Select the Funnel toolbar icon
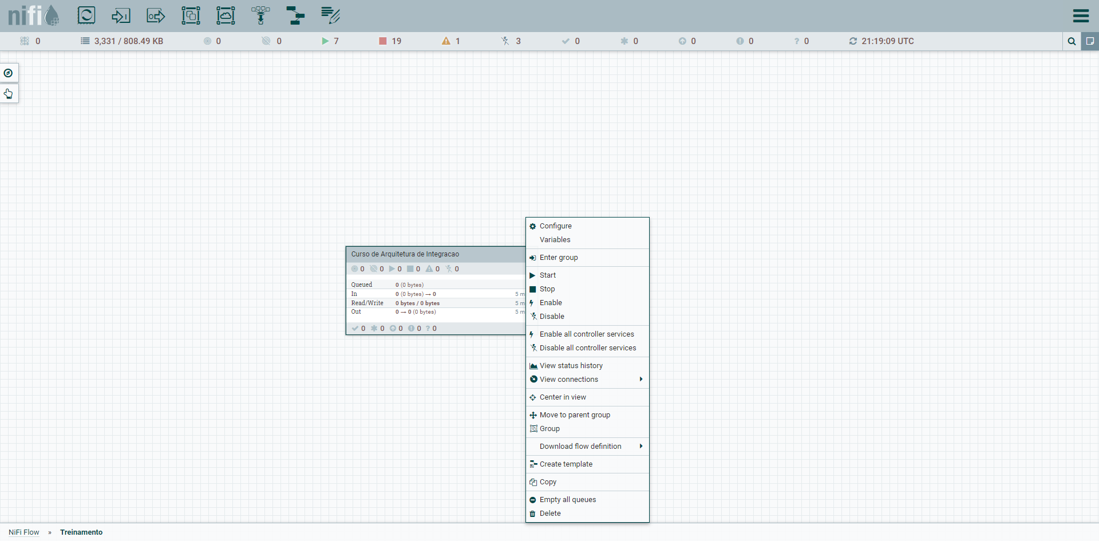The height and width of the screenshot is (541, 1099). 260,15
